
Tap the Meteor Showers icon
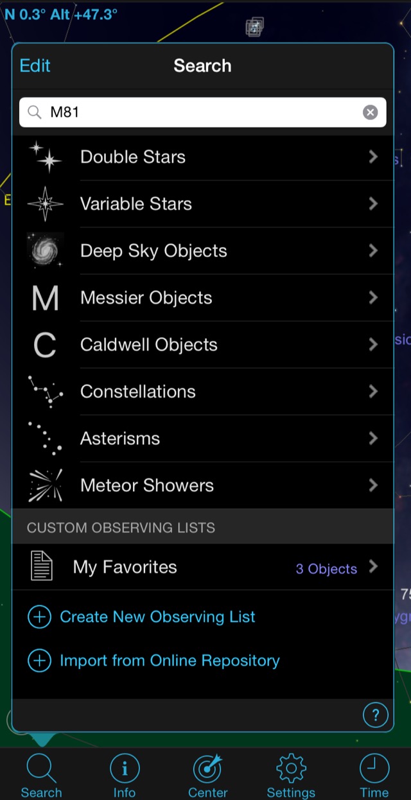[x=45, y=485]
